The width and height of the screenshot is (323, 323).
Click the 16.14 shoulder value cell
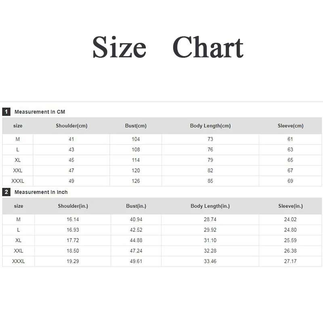(x=73, y=220)
